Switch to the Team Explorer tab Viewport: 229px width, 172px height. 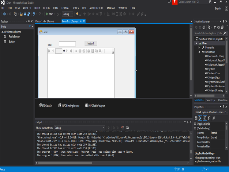pos(211,100)
